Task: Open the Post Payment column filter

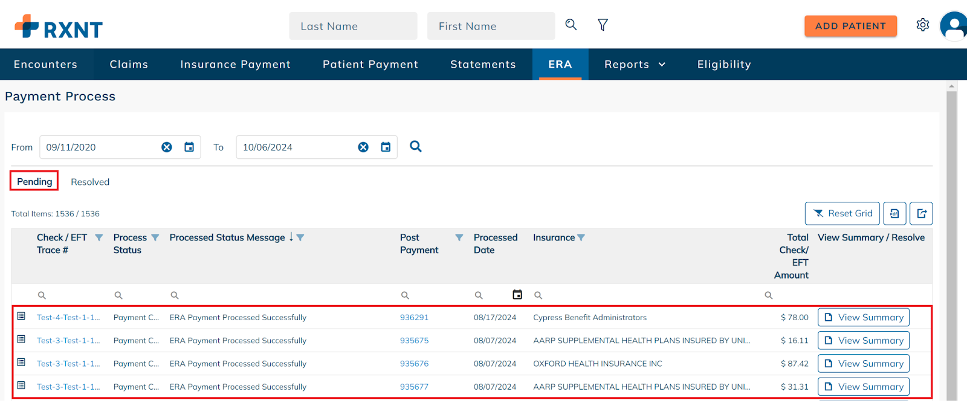Action: (x=459, y=238)
